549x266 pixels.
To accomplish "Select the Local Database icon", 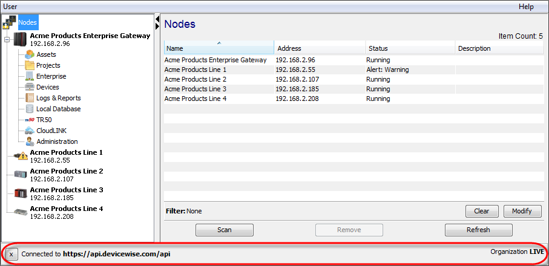I will coord(30,109).
